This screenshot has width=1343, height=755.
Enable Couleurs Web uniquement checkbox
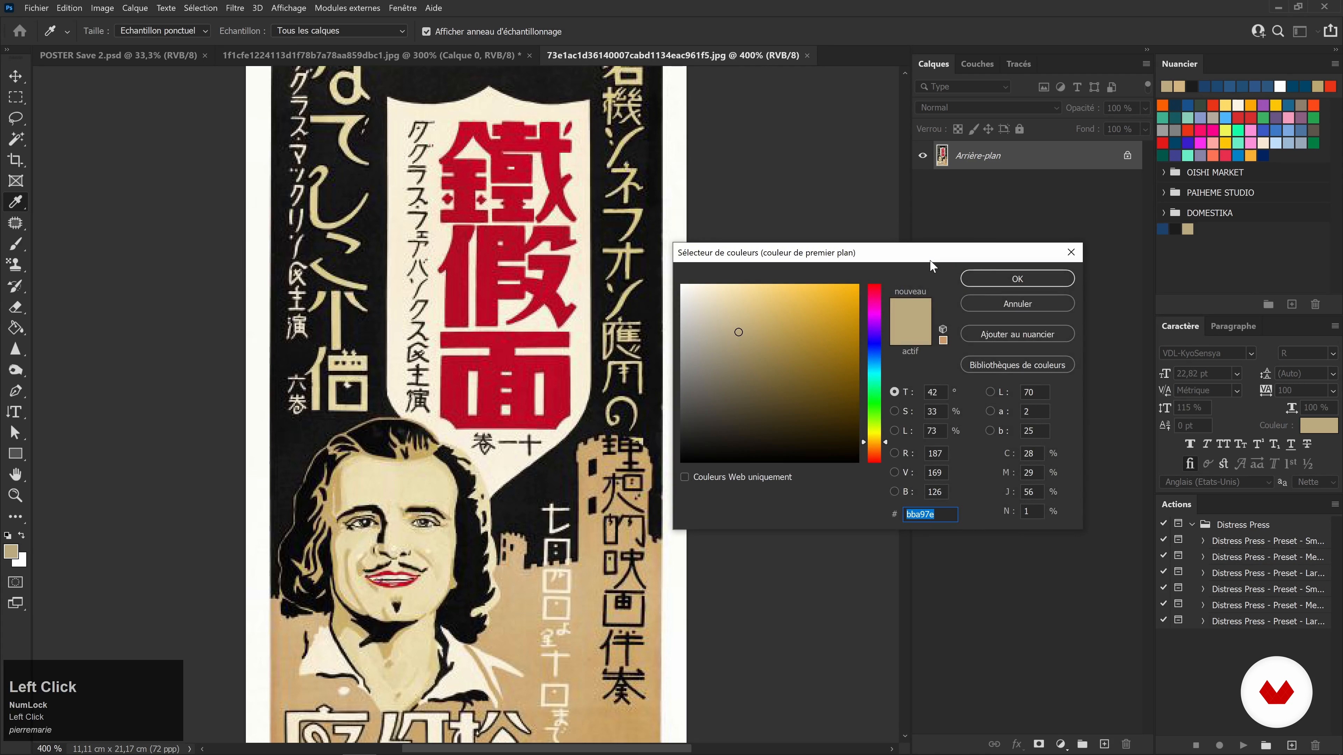tap(684, 477)
